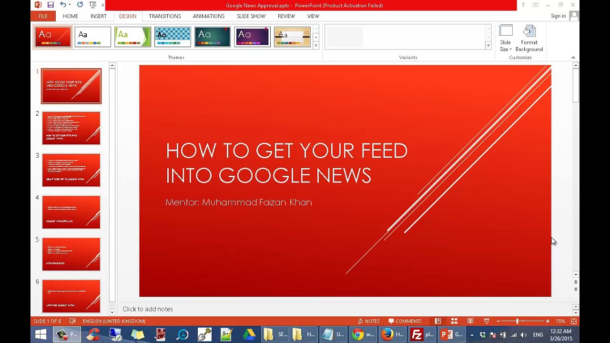
Task: Click the slide title text box
Action: 286,163
